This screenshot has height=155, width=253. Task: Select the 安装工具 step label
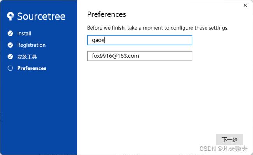pyautogui.click(x=27, y=57)
